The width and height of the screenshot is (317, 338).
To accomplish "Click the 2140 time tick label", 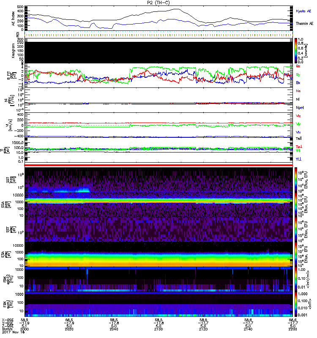I will coord(248,329).
